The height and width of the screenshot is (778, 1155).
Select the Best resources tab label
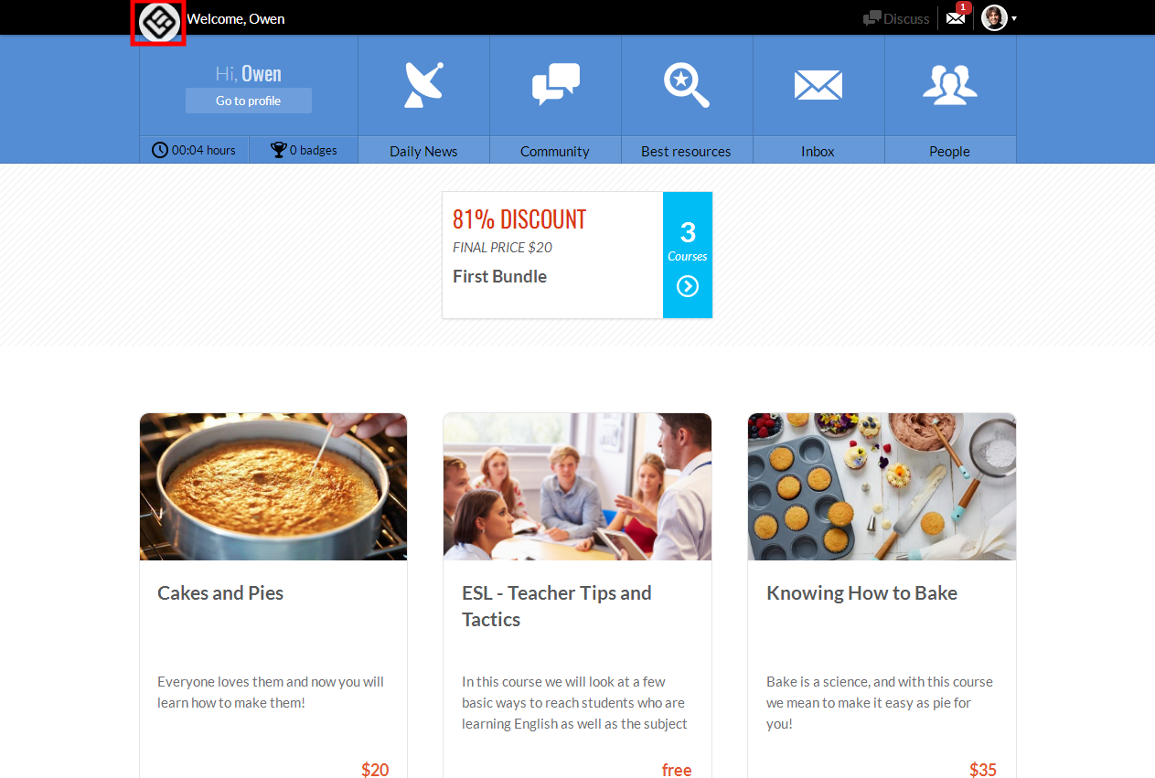(x=686, y=152)
